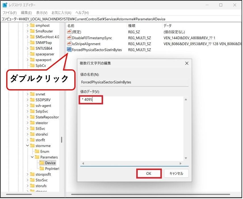Screen dimensions: 243x199
Task: Open the ファイル(F) menu
Action: coord(10,13)
